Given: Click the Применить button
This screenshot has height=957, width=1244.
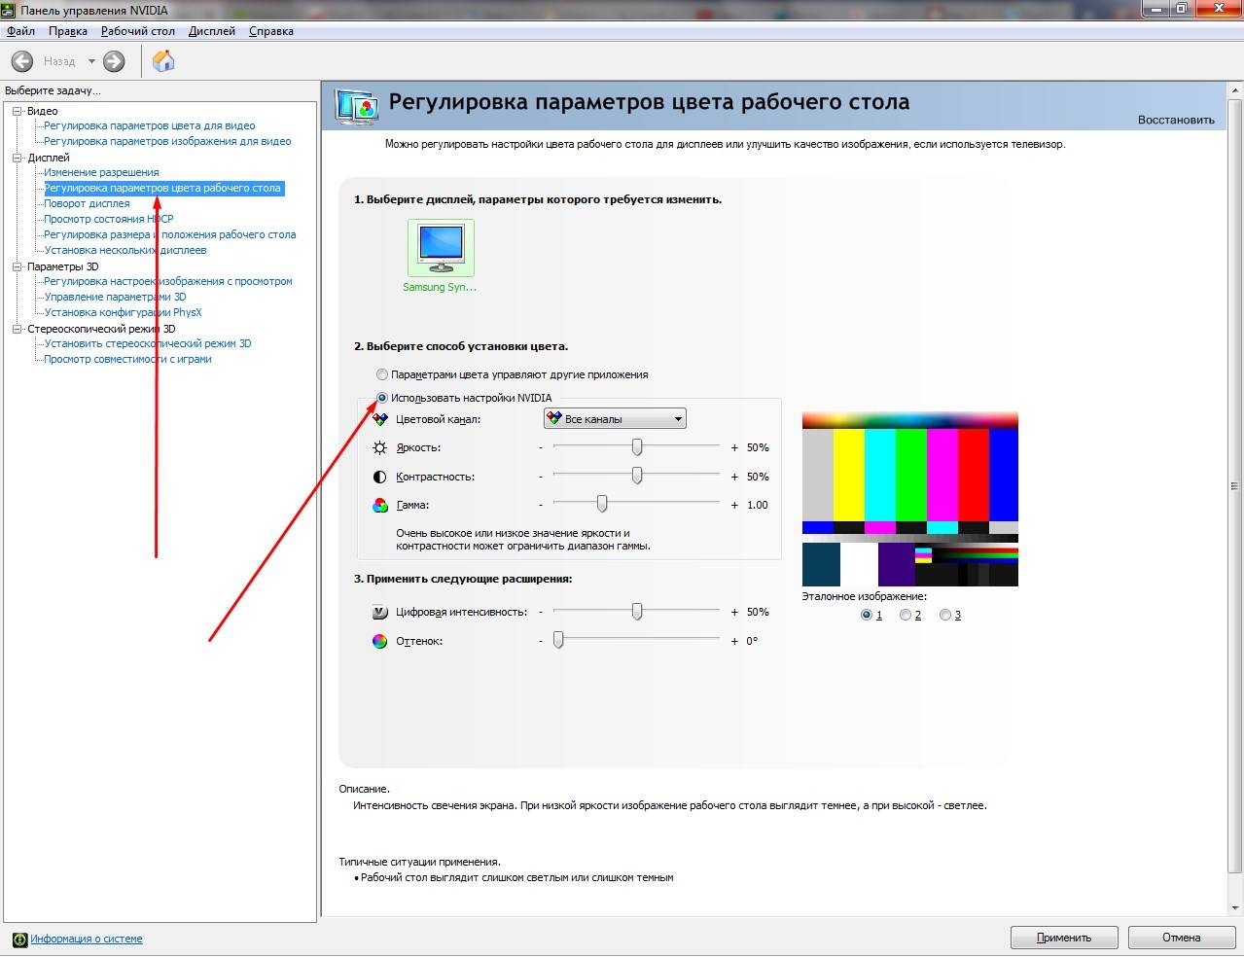Looking at the screenshot, I should pos(1064,939).
